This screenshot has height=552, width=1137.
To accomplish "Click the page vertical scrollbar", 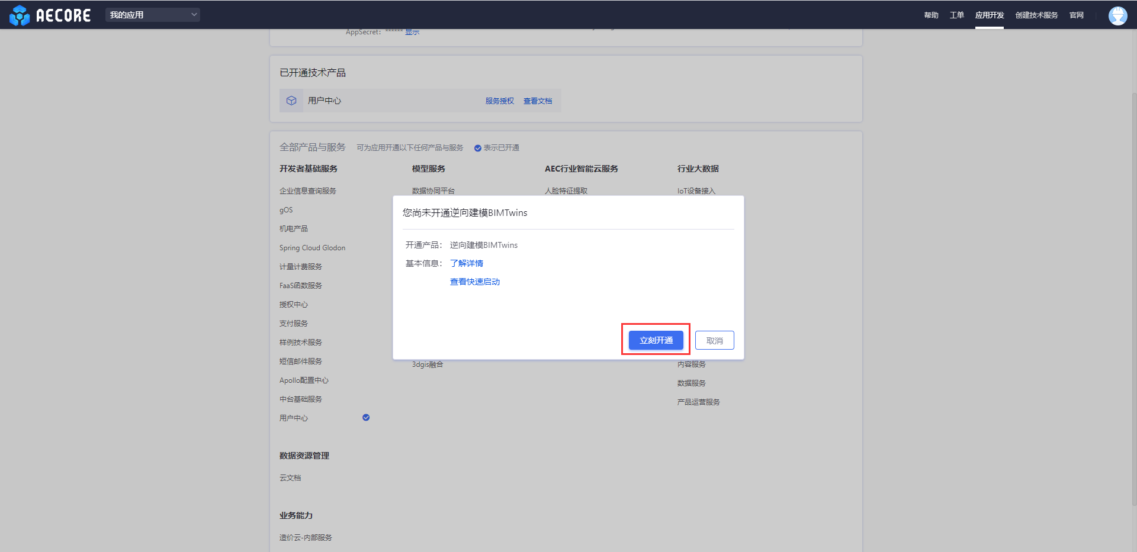I will [1134, 296].
